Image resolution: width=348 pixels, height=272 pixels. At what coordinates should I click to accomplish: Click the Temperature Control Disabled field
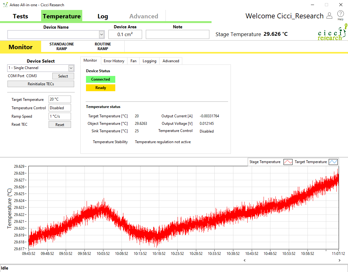[x=60, y=108]
